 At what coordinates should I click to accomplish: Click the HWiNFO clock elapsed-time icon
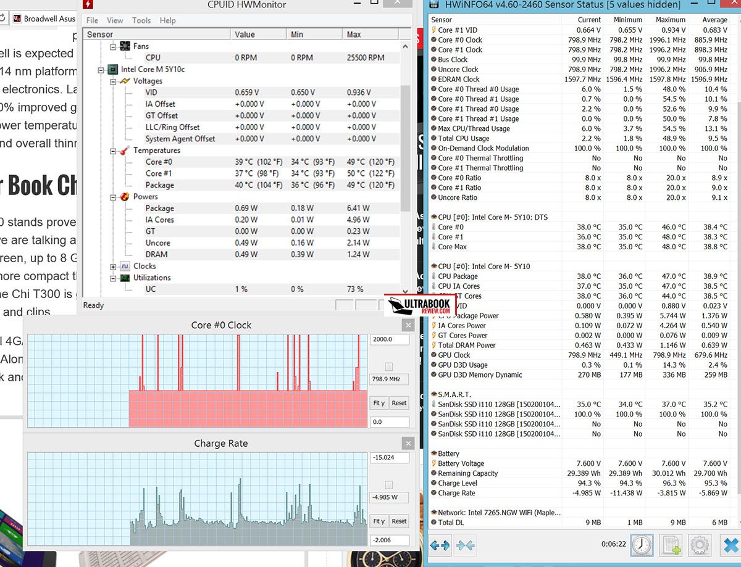pos(643,545)
